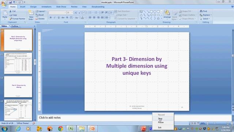Screen dimensions: 234x132
Task: Select the rectangle shape in Drawing
Action: (151, 11)
